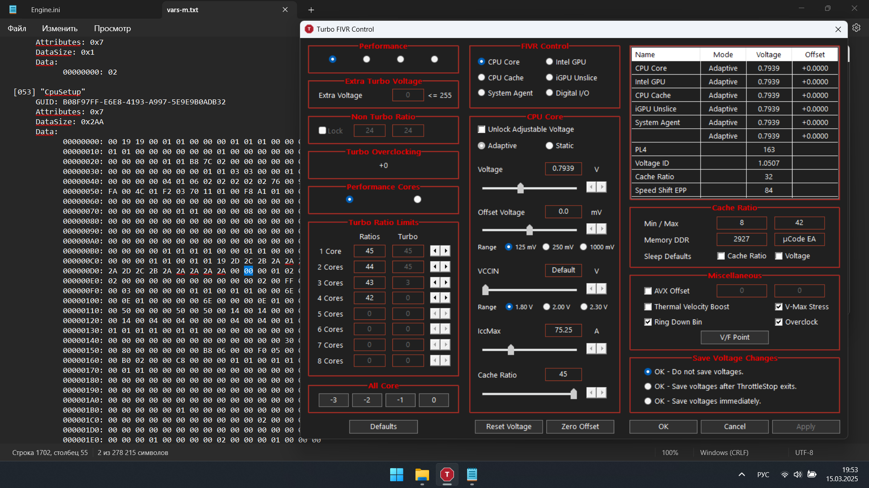
Task: Open Windows (CRLF) line ending selector
Action: pos(724,452)
